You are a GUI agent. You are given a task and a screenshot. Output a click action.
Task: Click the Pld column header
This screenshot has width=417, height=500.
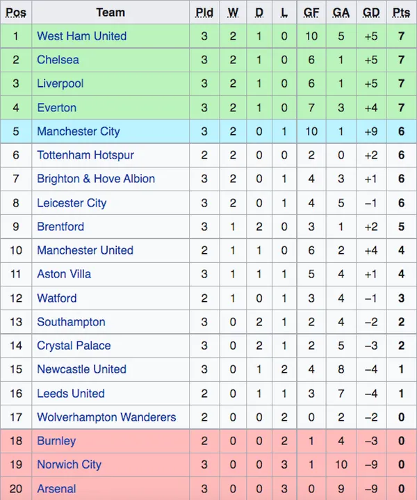[204, 13]
